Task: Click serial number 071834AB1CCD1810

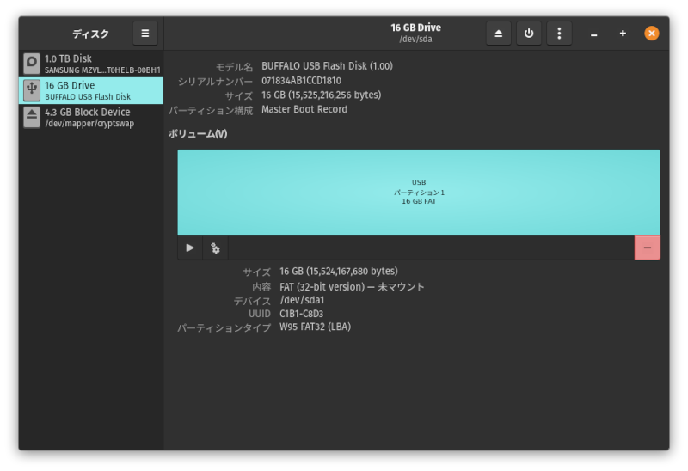Action: [302, 81]
